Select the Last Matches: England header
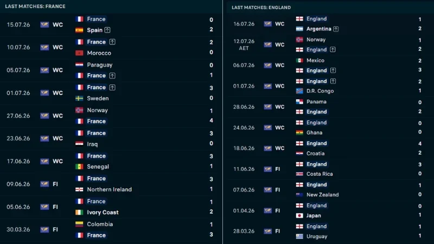 pos(261,8)
